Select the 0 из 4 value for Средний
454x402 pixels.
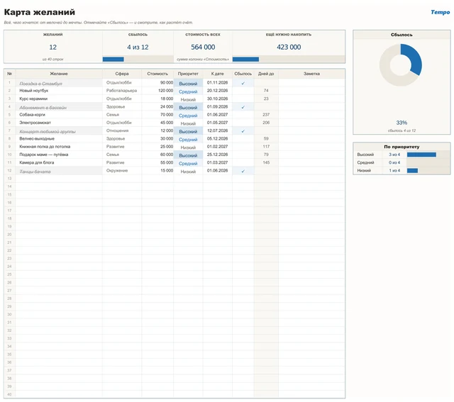[394, 162]
